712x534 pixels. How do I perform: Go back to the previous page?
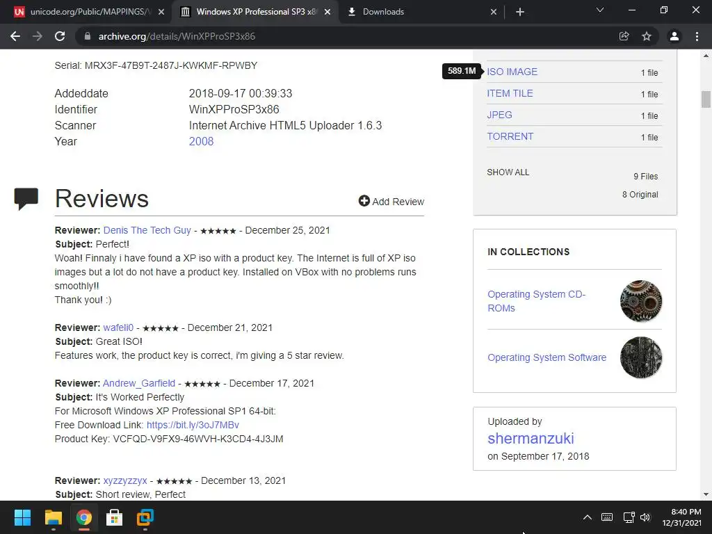(15, 36)
